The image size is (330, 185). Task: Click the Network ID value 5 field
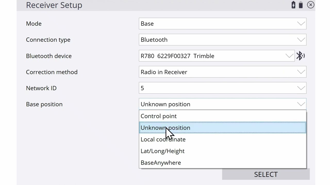tap(222, 88)
